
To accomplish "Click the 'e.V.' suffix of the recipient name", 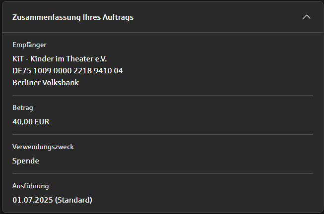I will (x=100, y=58).
